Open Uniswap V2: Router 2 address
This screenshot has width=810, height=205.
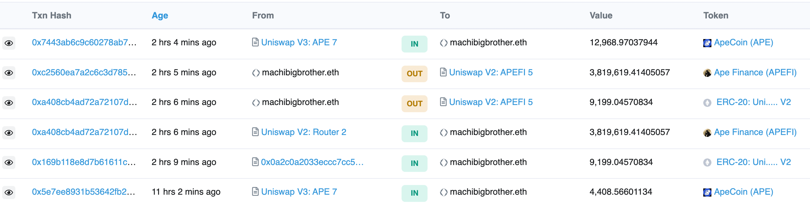click(303, 132)
